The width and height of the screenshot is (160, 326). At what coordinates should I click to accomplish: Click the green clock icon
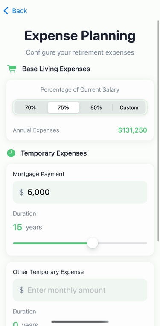click(x=11, y=153)
